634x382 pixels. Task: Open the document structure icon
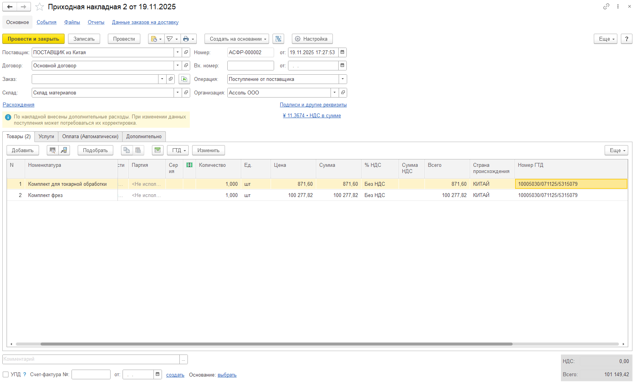click(278, 39)
